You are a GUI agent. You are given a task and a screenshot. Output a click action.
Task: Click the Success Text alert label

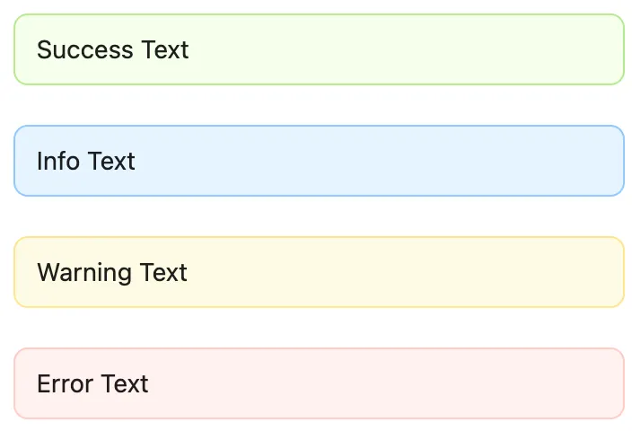click(x=112, y=49)
